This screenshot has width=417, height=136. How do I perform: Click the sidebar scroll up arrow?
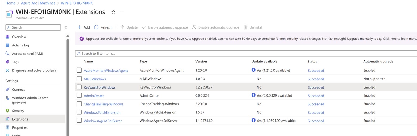pos(68,36)
